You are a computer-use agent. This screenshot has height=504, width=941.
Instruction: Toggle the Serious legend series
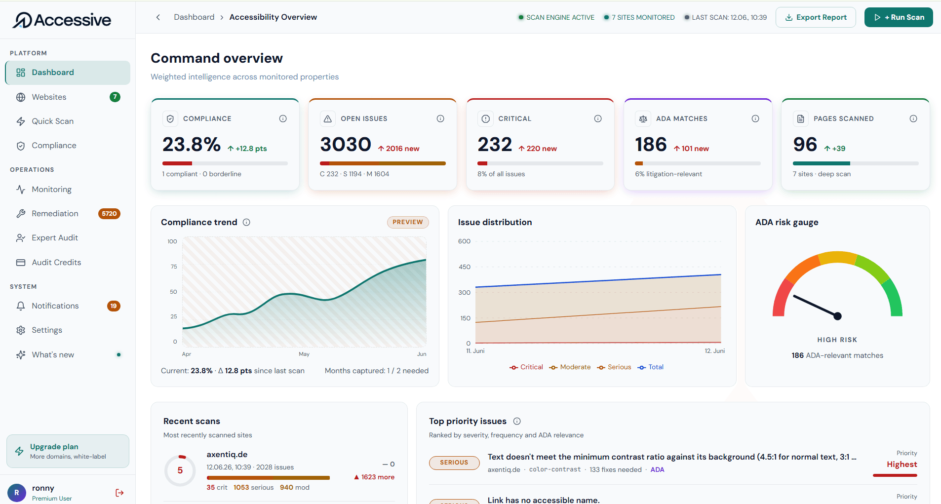click(614, 367)
